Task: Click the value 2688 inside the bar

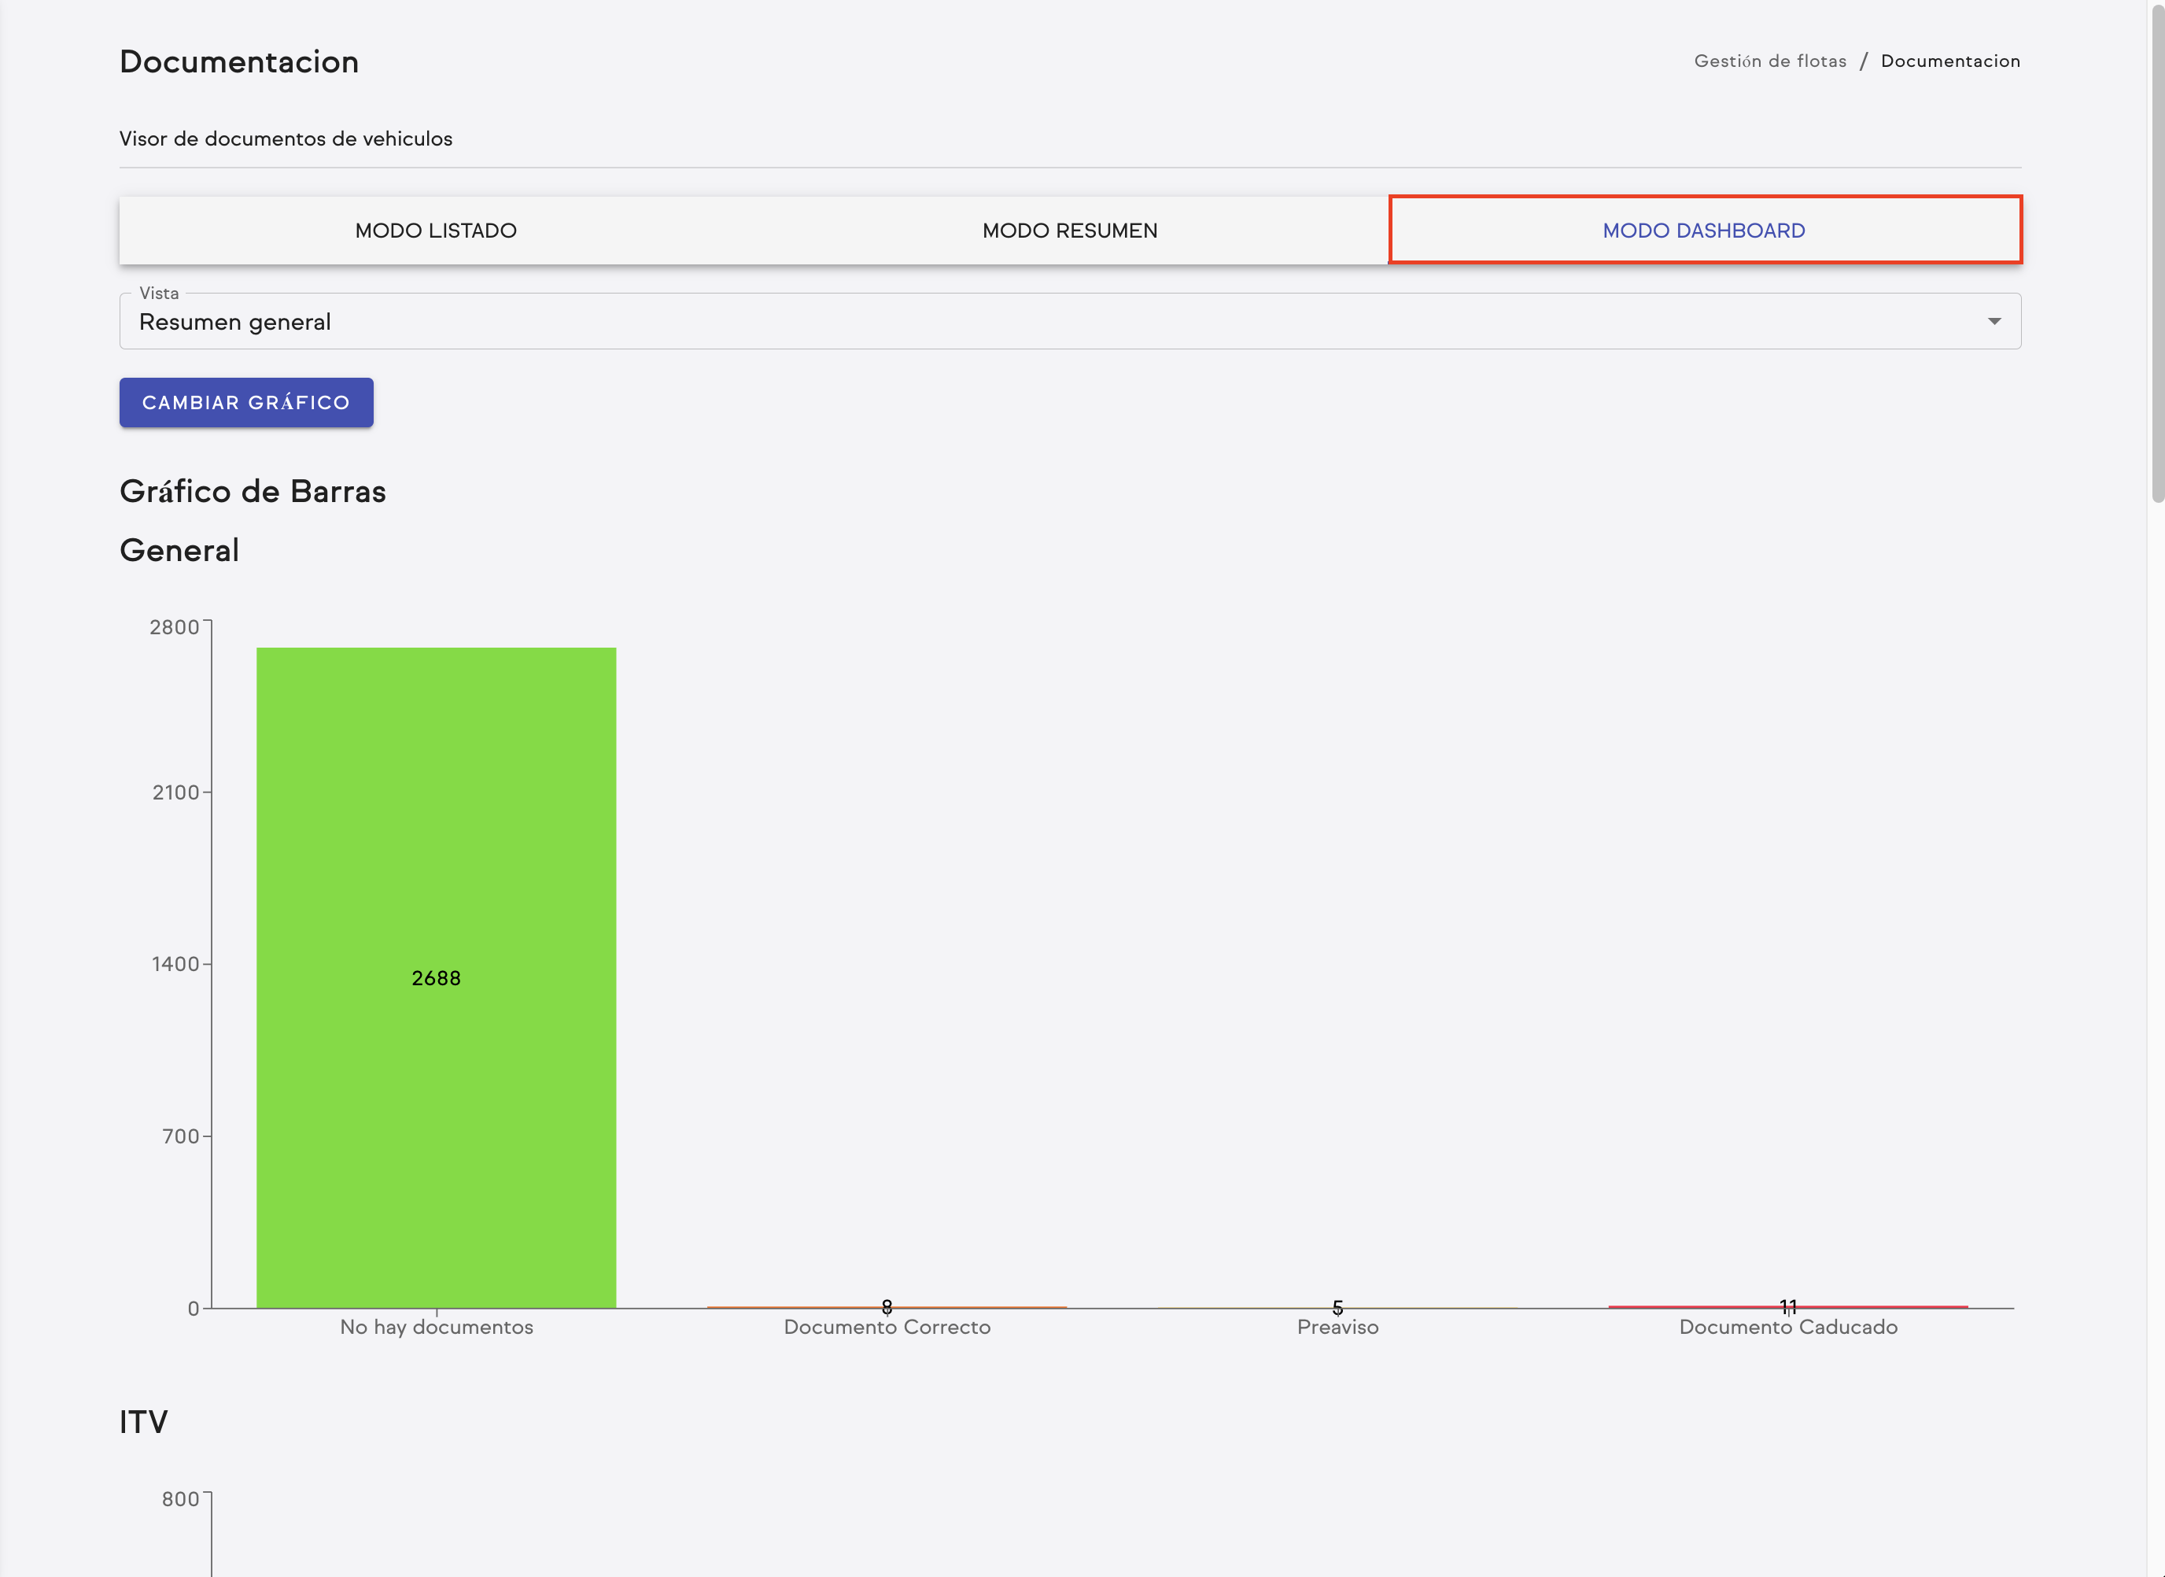Action: (437, 977)
